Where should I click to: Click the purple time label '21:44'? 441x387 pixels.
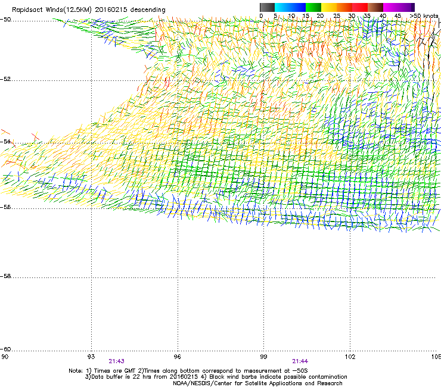pyautogui.click(x=300, y=361)
